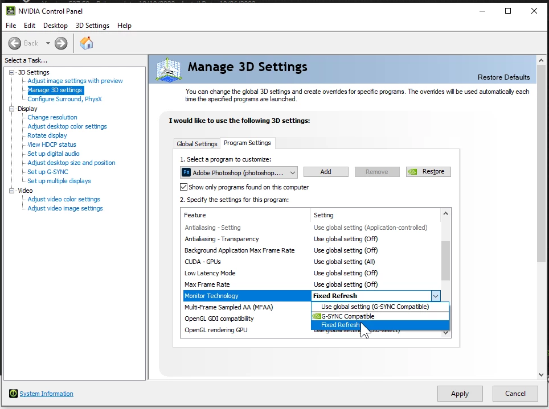The image size is (549, 409).
Task: Switch to the Program Settings tab
Action: pyautogui.click(x=247, y=143)
